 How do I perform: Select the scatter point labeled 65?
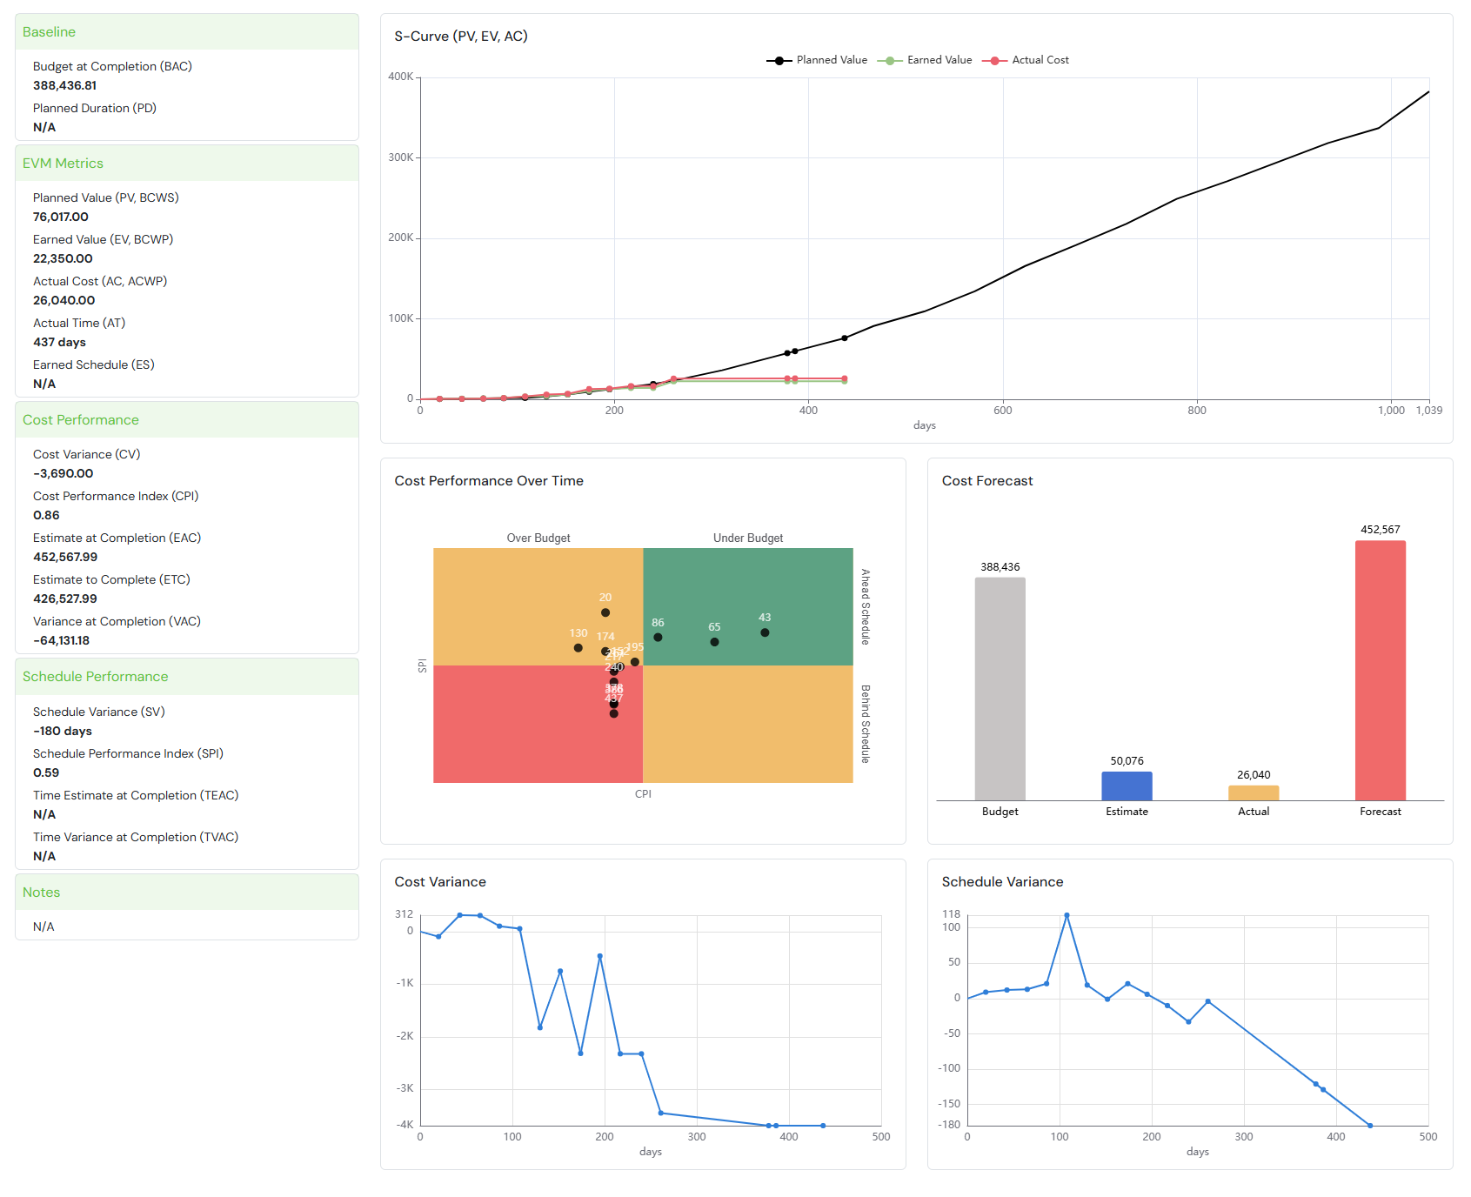point(714,642)
